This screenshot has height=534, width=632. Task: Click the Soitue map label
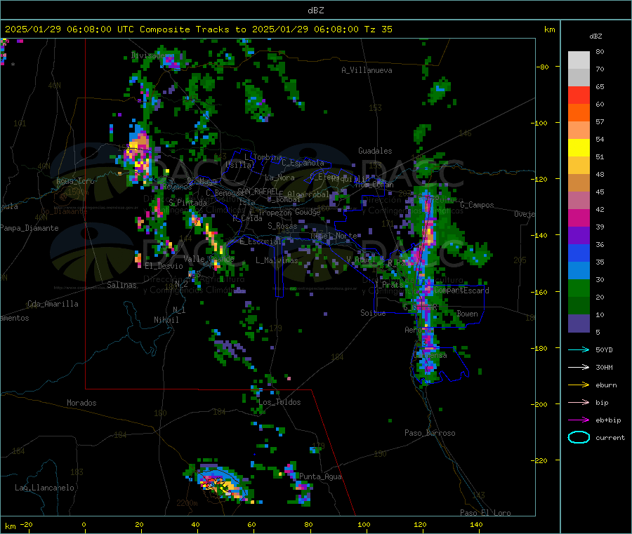(x=373, y=313)
